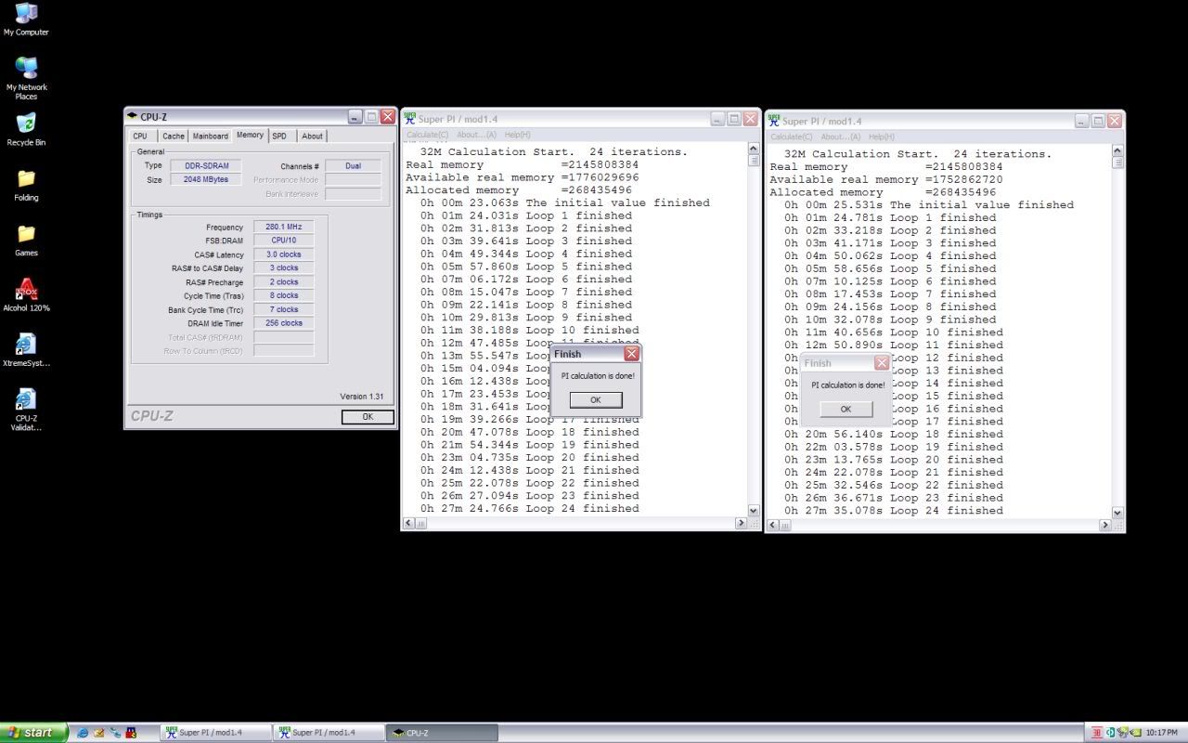Click scroll-right arrow in right Super PI
Viewport: 1188px width, 743px height.
click(1104, 526)
